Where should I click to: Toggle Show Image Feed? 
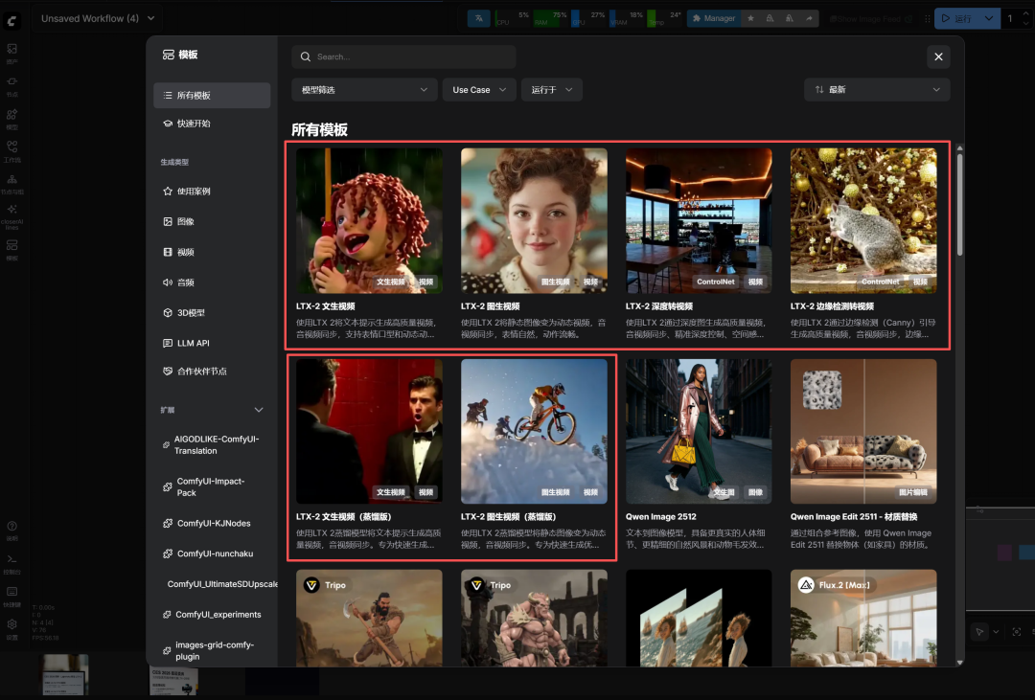[871, 19]
